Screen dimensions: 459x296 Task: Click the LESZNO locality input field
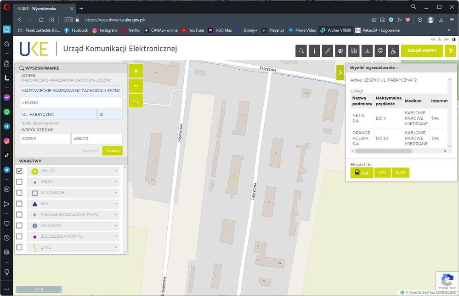tap(71, 102)
